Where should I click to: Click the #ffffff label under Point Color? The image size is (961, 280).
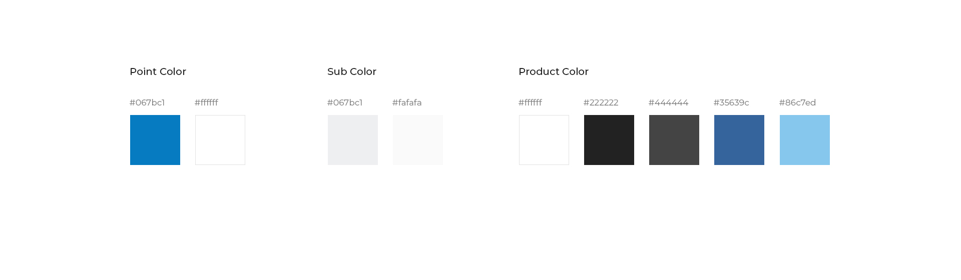206,102
